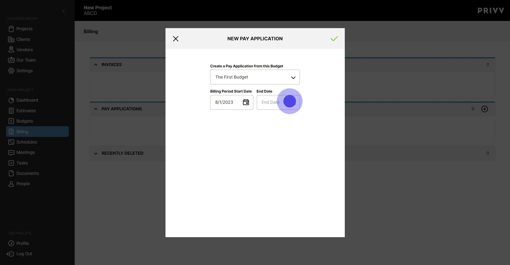Go to Vendors page

[x=24, y=50]
